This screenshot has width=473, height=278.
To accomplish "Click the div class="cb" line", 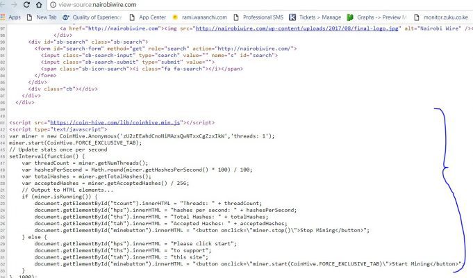I will tap(63, 89).
